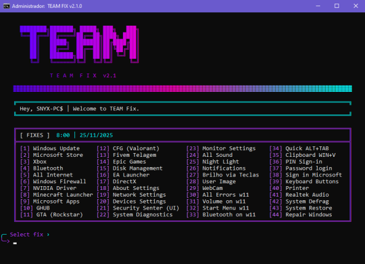Choose the GHUB fix entry
Image resolution: width=365 pixels, height=264 pixels.
pyautogui.click(x=35, y=208)
